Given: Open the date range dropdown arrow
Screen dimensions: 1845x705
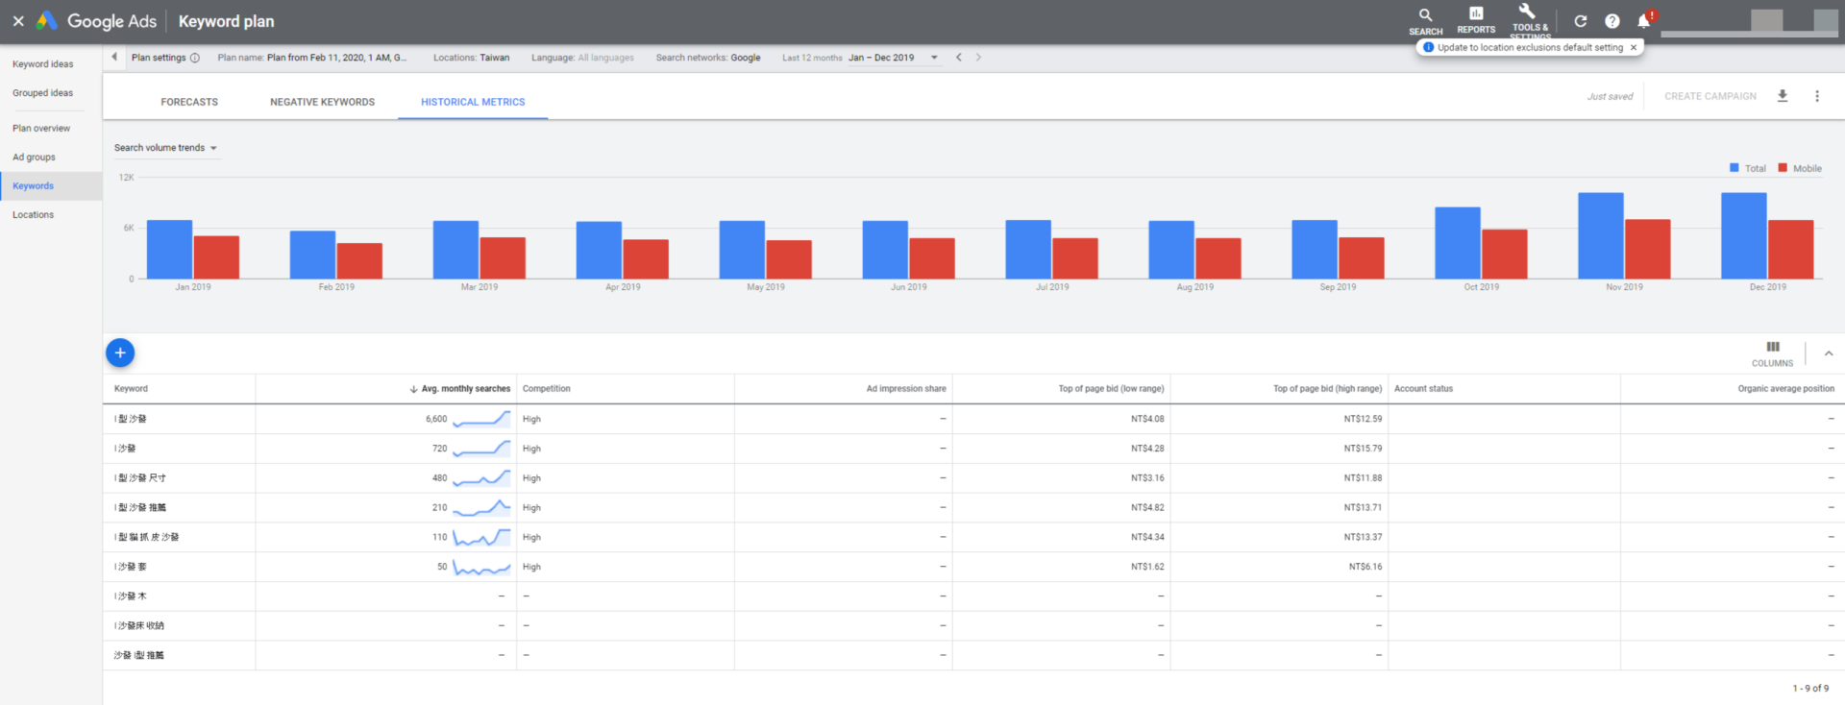Looking at the screenshot, I should tap(934, 58).
